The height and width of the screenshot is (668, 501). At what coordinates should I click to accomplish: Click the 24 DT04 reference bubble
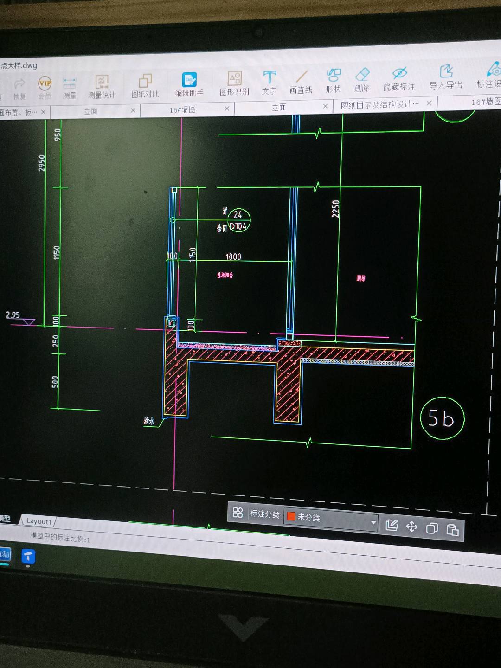(239, 220)
